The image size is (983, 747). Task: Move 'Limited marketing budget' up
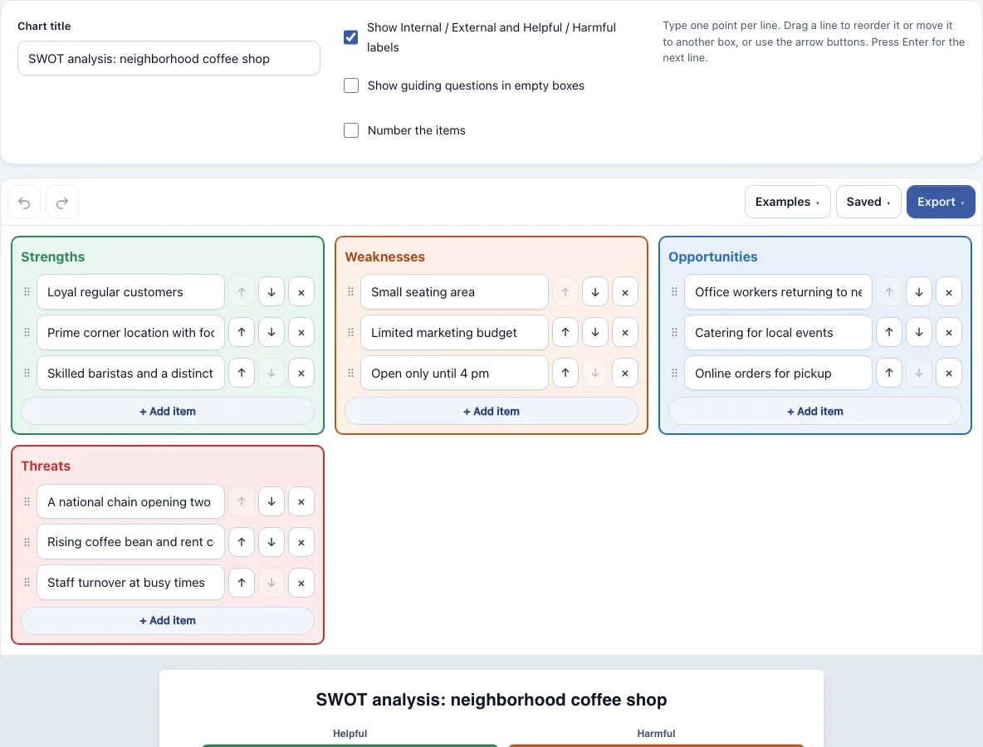[565, 332]
